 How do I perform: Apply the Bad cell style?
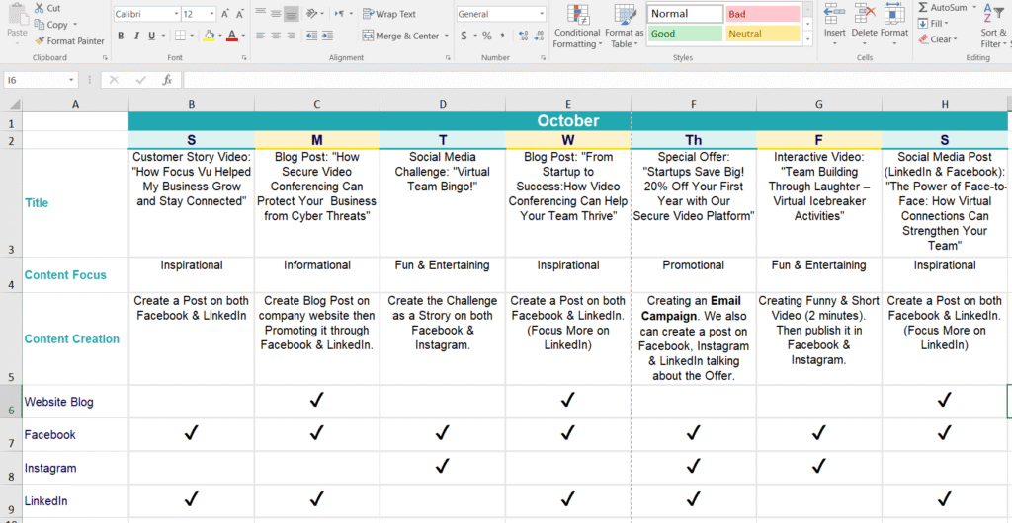coord(763,14)
